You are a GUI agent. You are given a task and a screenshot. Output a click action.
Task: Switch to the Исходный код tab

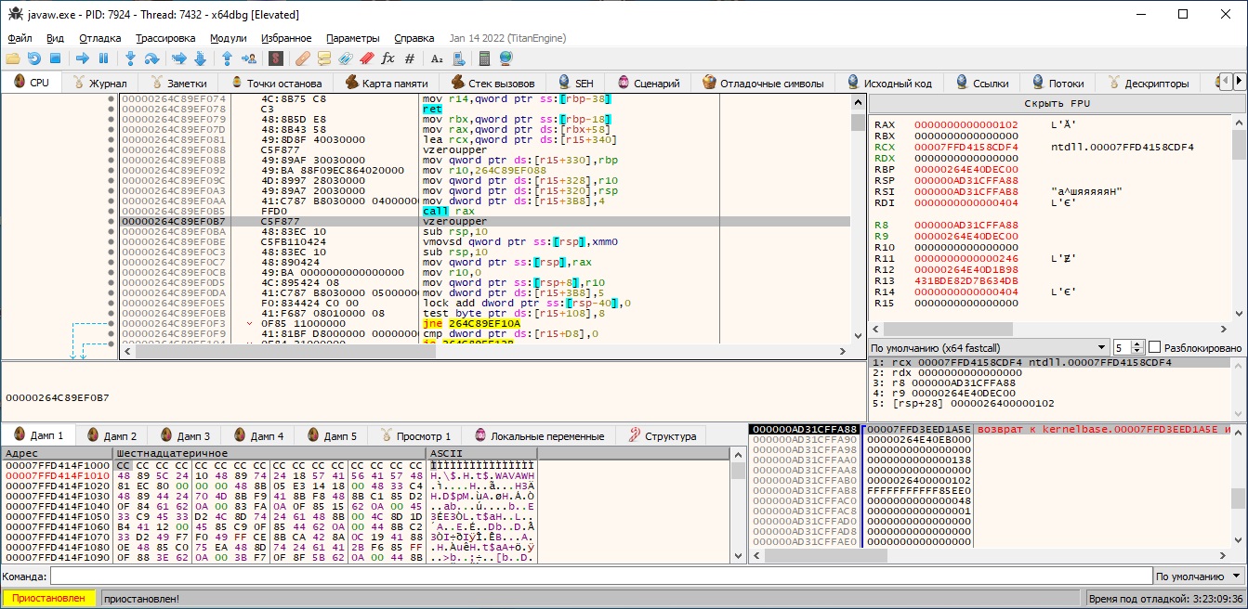(888, 83)
